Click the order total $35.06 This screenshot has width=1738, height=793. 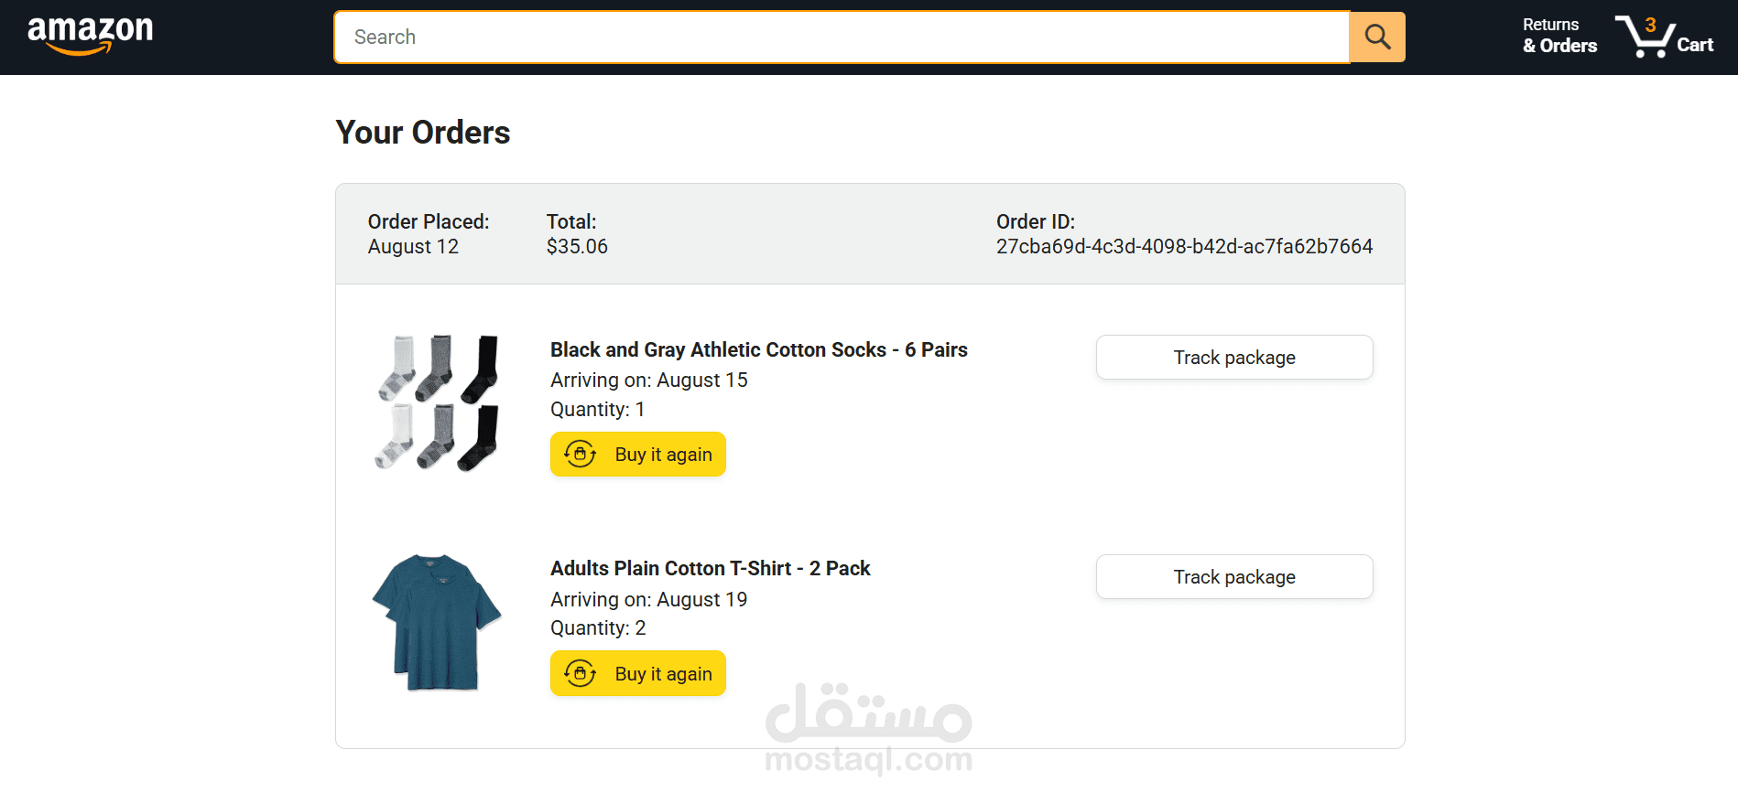pos(577,247)
